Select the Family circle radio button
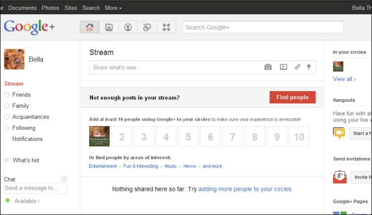Image resolution: width=372 pixels, height=215 pixels. coord(6,106)
